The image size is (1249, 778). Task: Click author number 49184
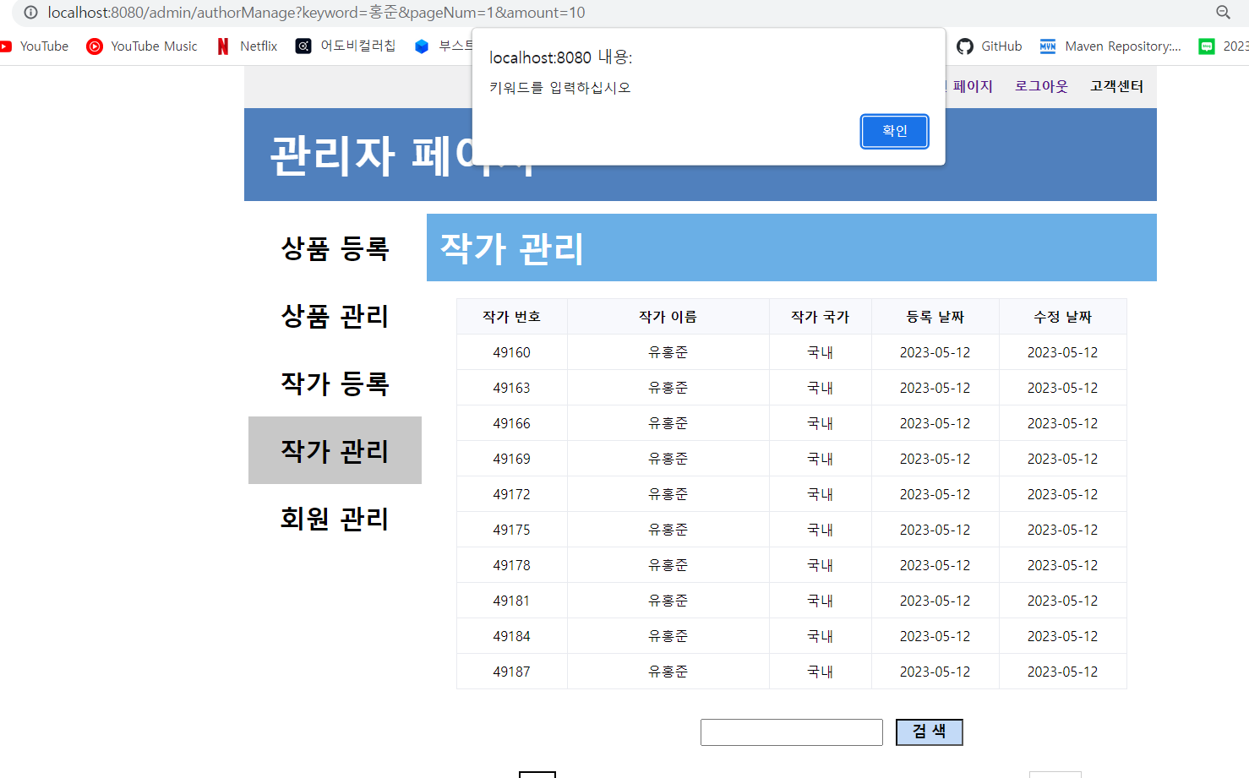click(512, 636)
